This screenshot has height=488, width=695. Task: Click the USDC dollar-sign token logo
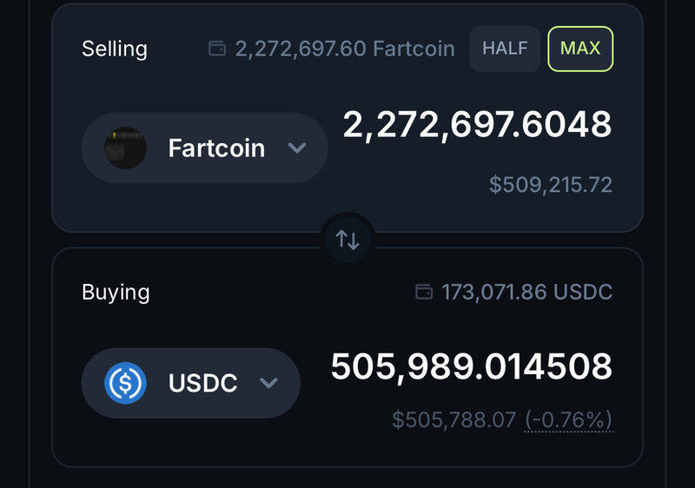125,383
